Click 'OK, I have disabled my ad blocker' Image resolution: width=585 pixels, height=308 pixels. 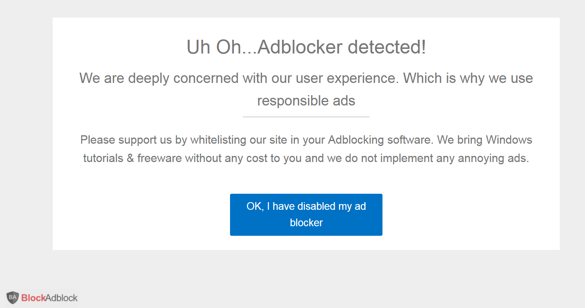[x=306, y=214]
